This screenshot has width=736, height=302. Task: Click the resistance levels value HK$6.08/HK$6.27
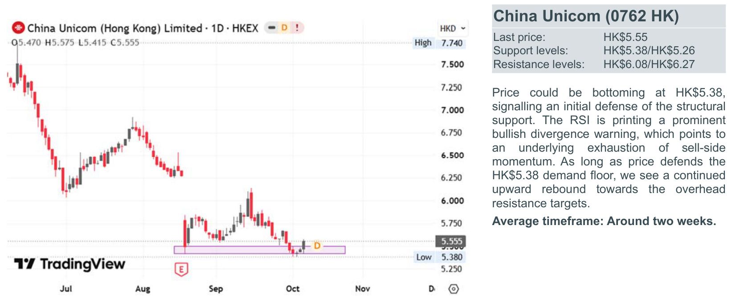649,64
